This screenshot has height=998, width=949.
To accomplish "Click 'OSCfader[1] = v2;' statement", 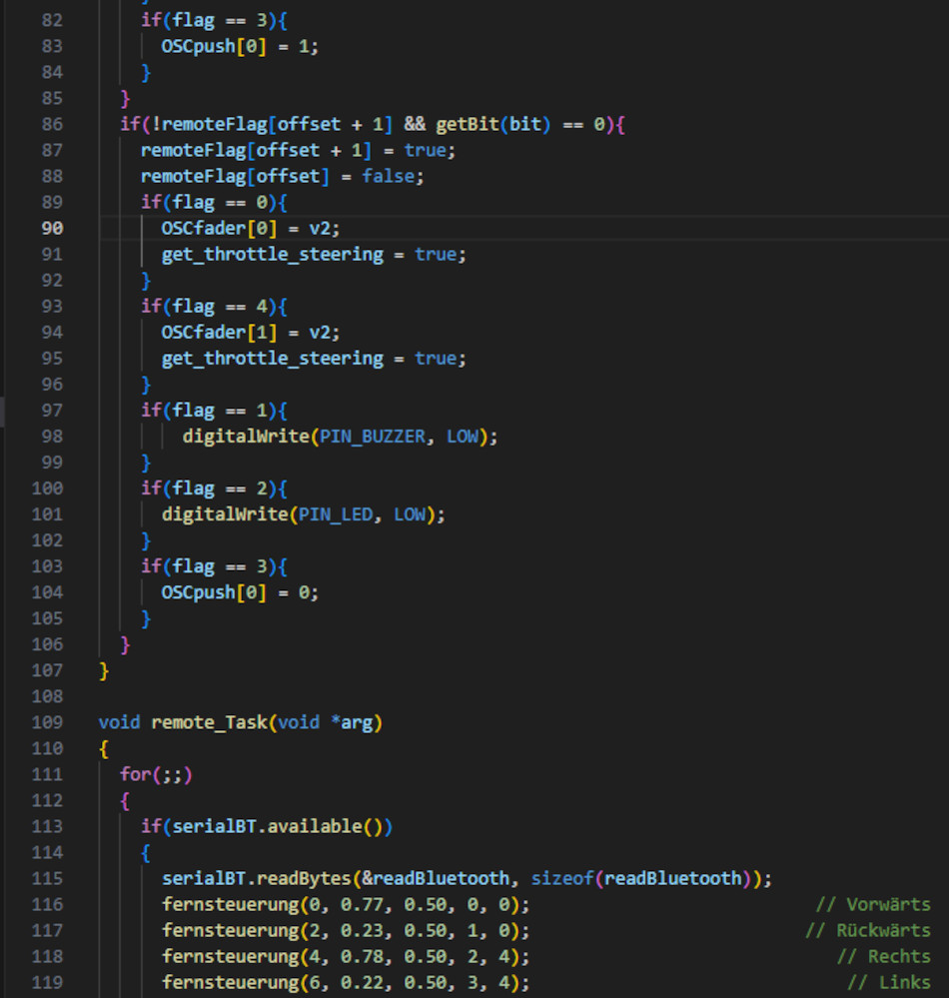I will click(x=250, y=333).
